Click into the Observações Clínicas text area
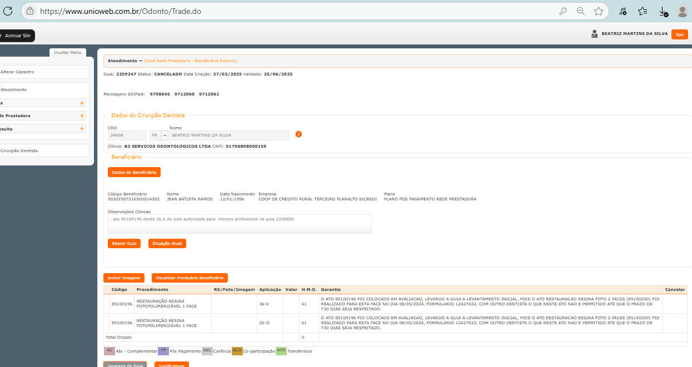The height and width of the screenshot is (367, 692). pyautogui.click(x=239, y=224)
